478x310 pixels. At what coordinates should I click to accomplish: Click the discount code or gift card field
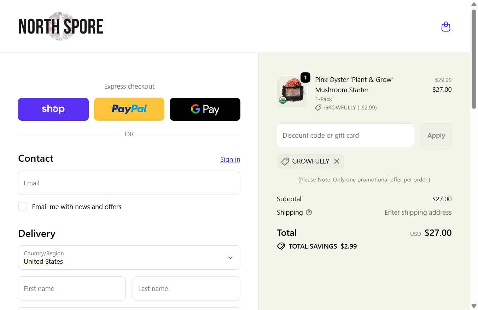pyautogui.click(x=345, y=135)
